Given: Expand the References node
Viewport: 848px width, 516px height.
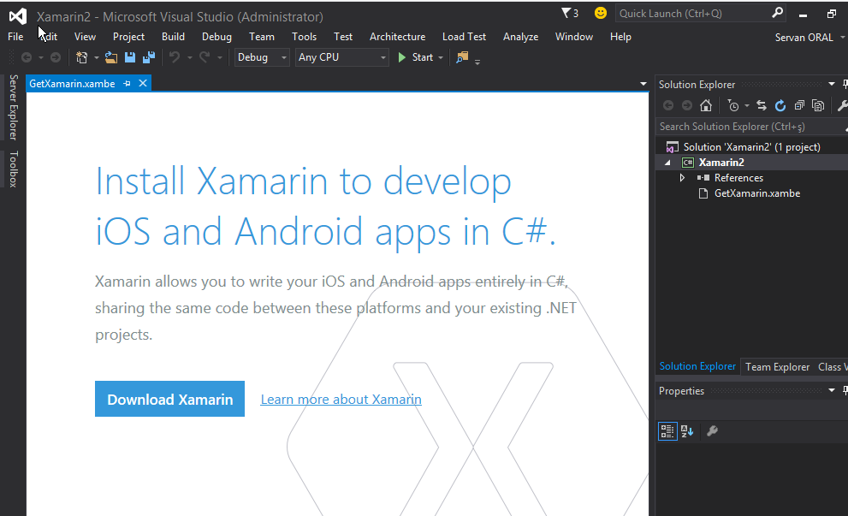Looking at the screenshot, I should [x=682, y=177].
